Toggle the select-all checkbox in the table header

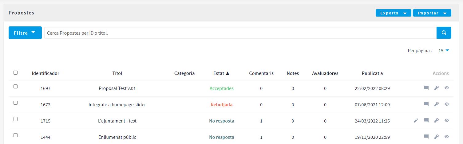coord(16,73)
